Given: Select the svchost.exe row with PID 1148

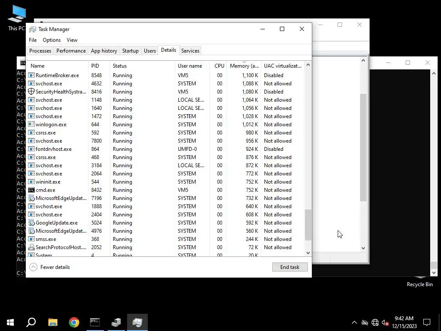Looking at the screenshot, I should [x=166, y=100].
